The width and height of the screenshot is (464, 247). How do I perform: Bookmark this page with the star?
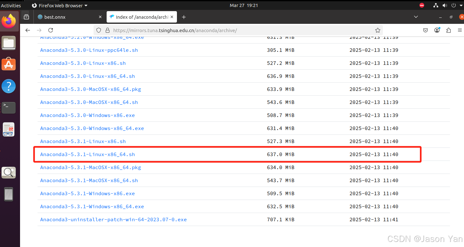coord(378,30)
